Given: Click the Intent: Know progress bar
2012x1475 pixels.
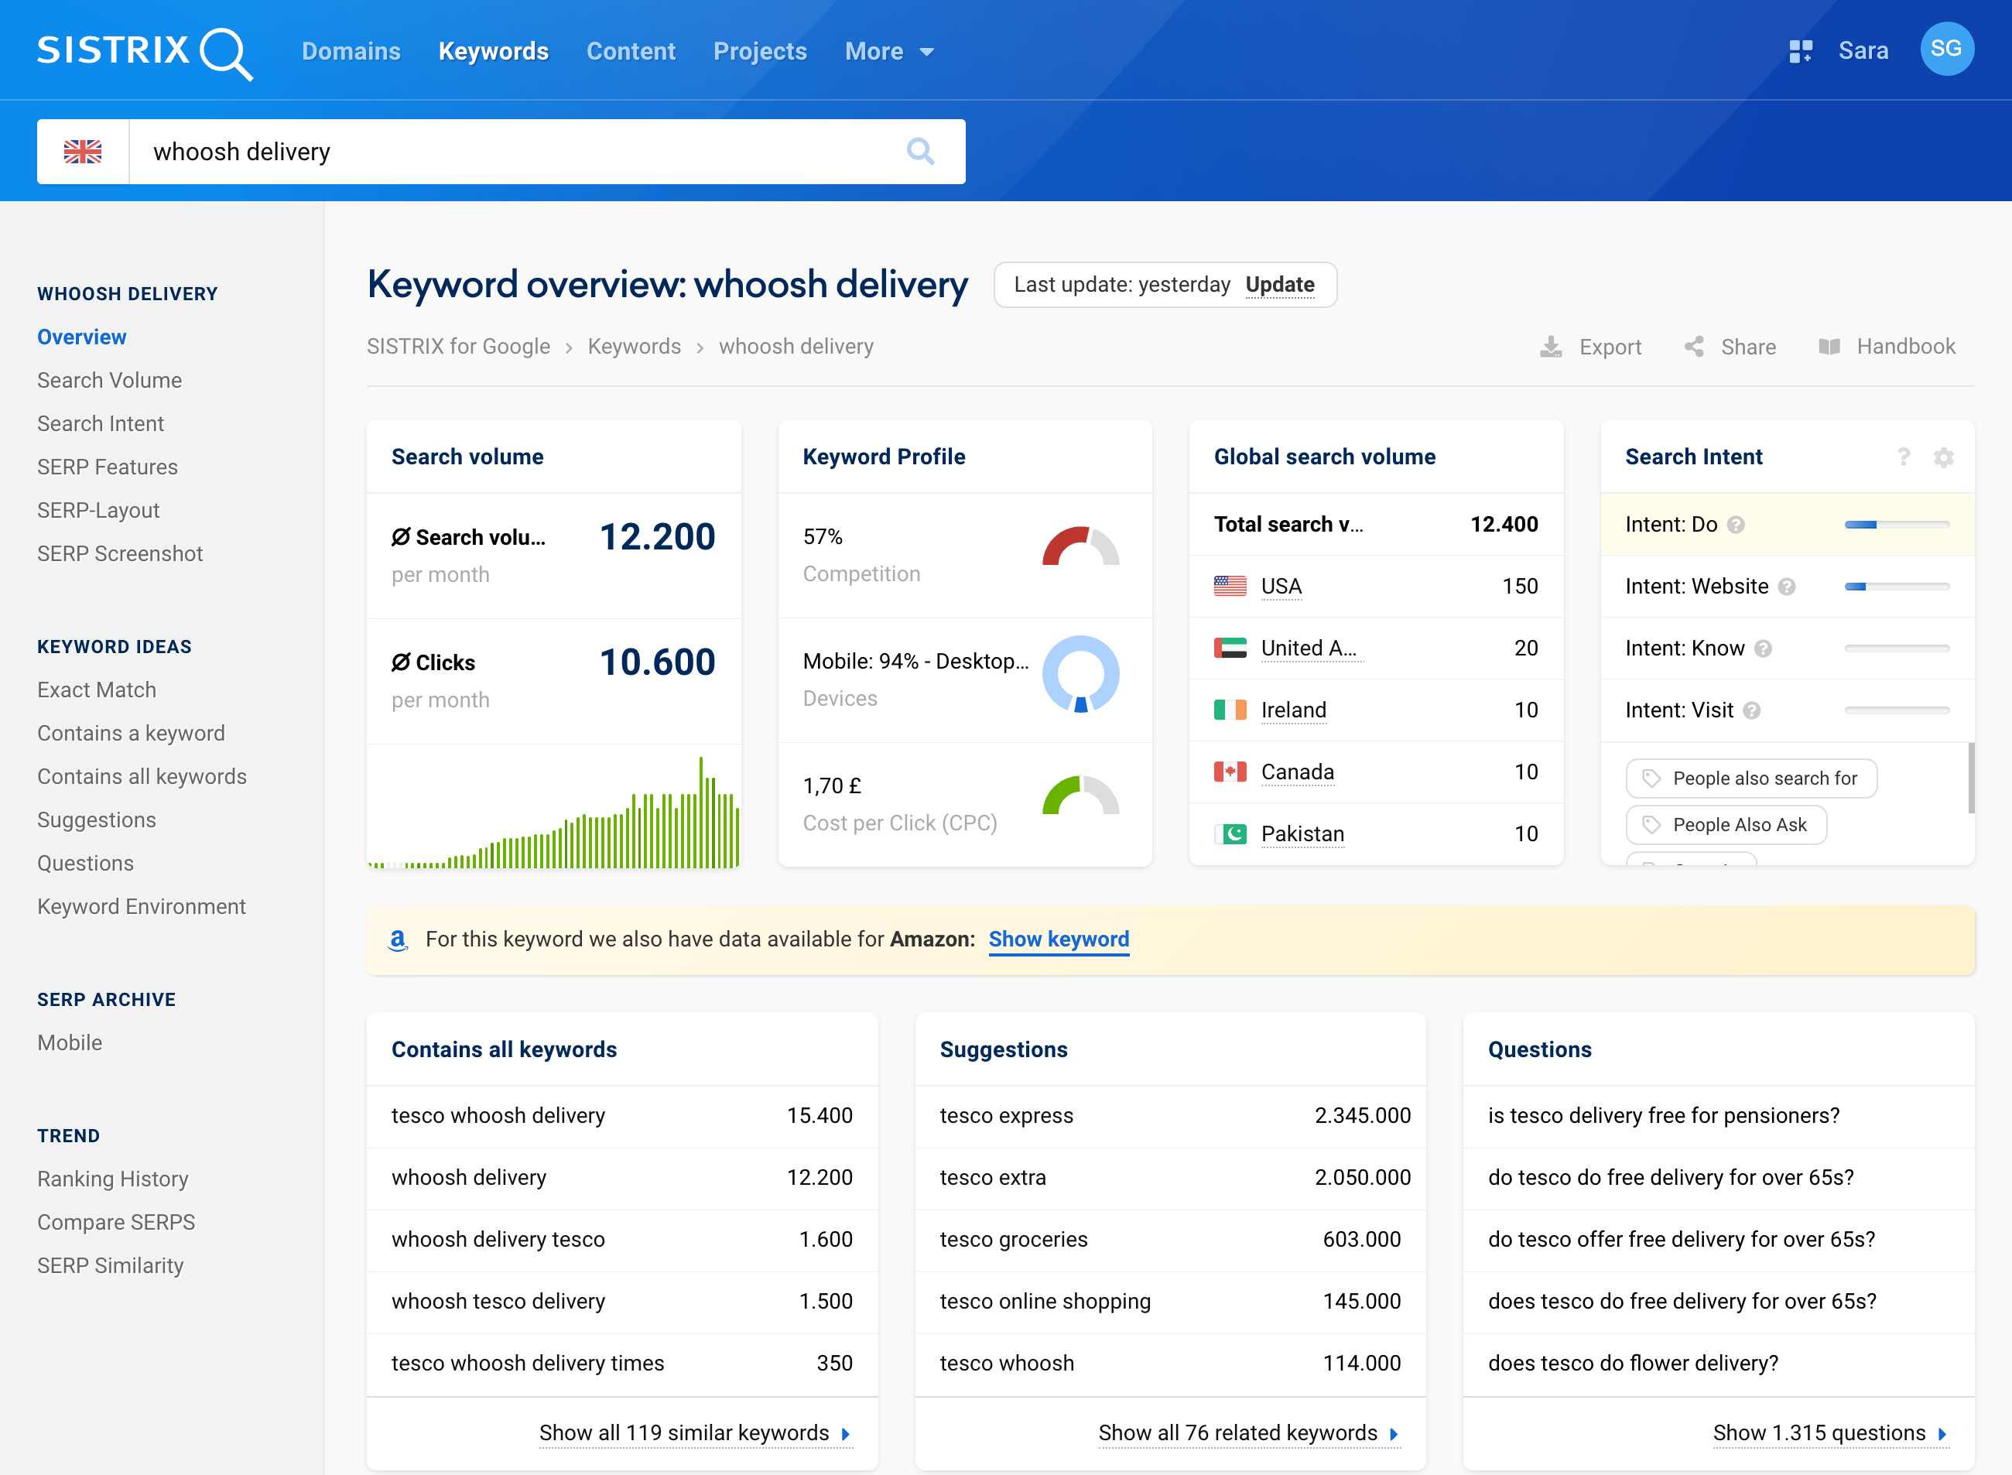Looking at the screenshot, I should pyautogui.click(x=1897, y=649).
